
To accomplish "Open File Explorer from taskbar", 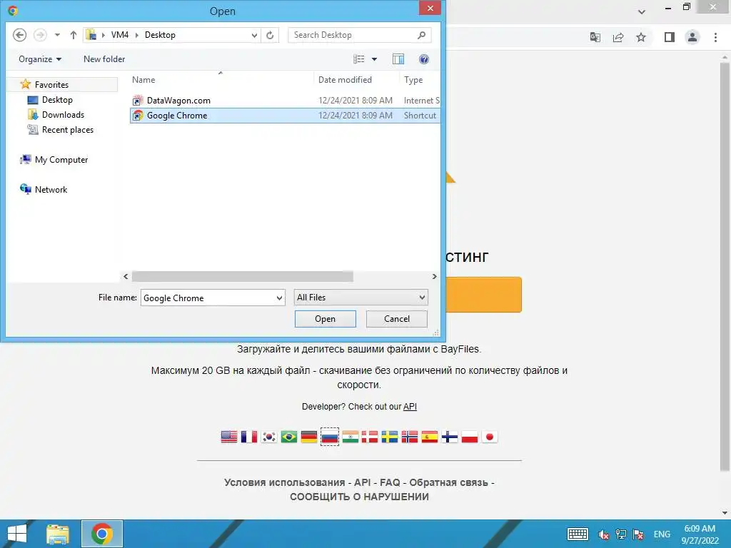I will [x=58, y=534].
